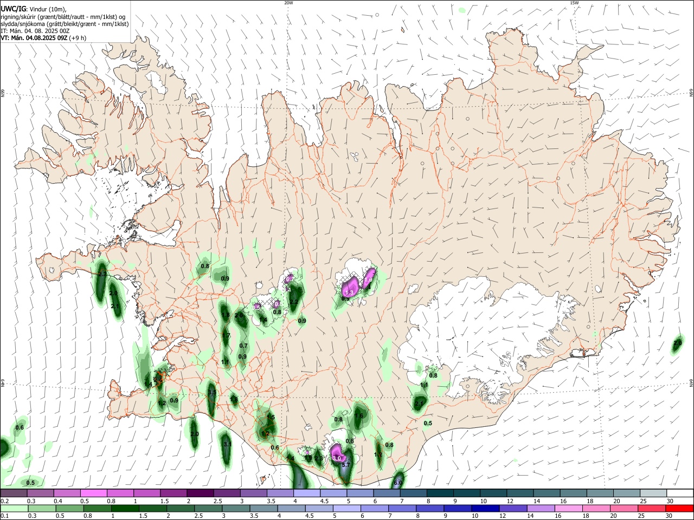This screenshot has height=520, width=694.
Task: Click the 1.3 value in the purple snow area
Action: [350, 292]
